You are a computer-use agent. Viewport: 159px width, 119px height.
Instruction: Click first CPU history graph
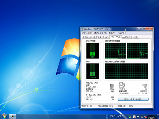click(x=115, y=51)
